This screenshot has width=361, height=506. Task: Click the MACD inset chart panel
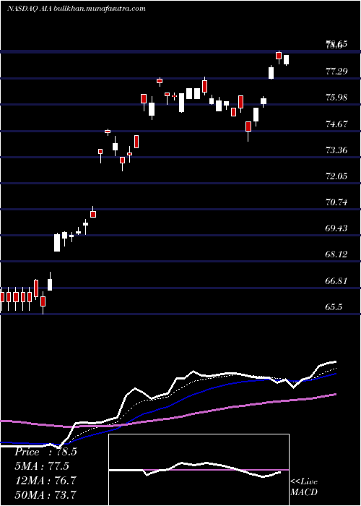(199, 470)
